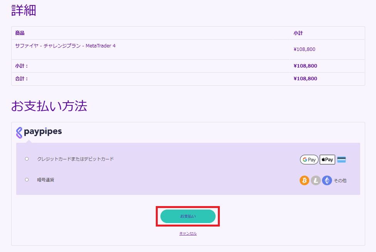Click the bold ¥108,800 in 小計 row

coord(305,66)
